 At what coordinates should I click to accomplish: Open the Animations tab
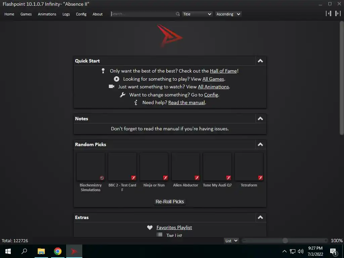(47, 14)
